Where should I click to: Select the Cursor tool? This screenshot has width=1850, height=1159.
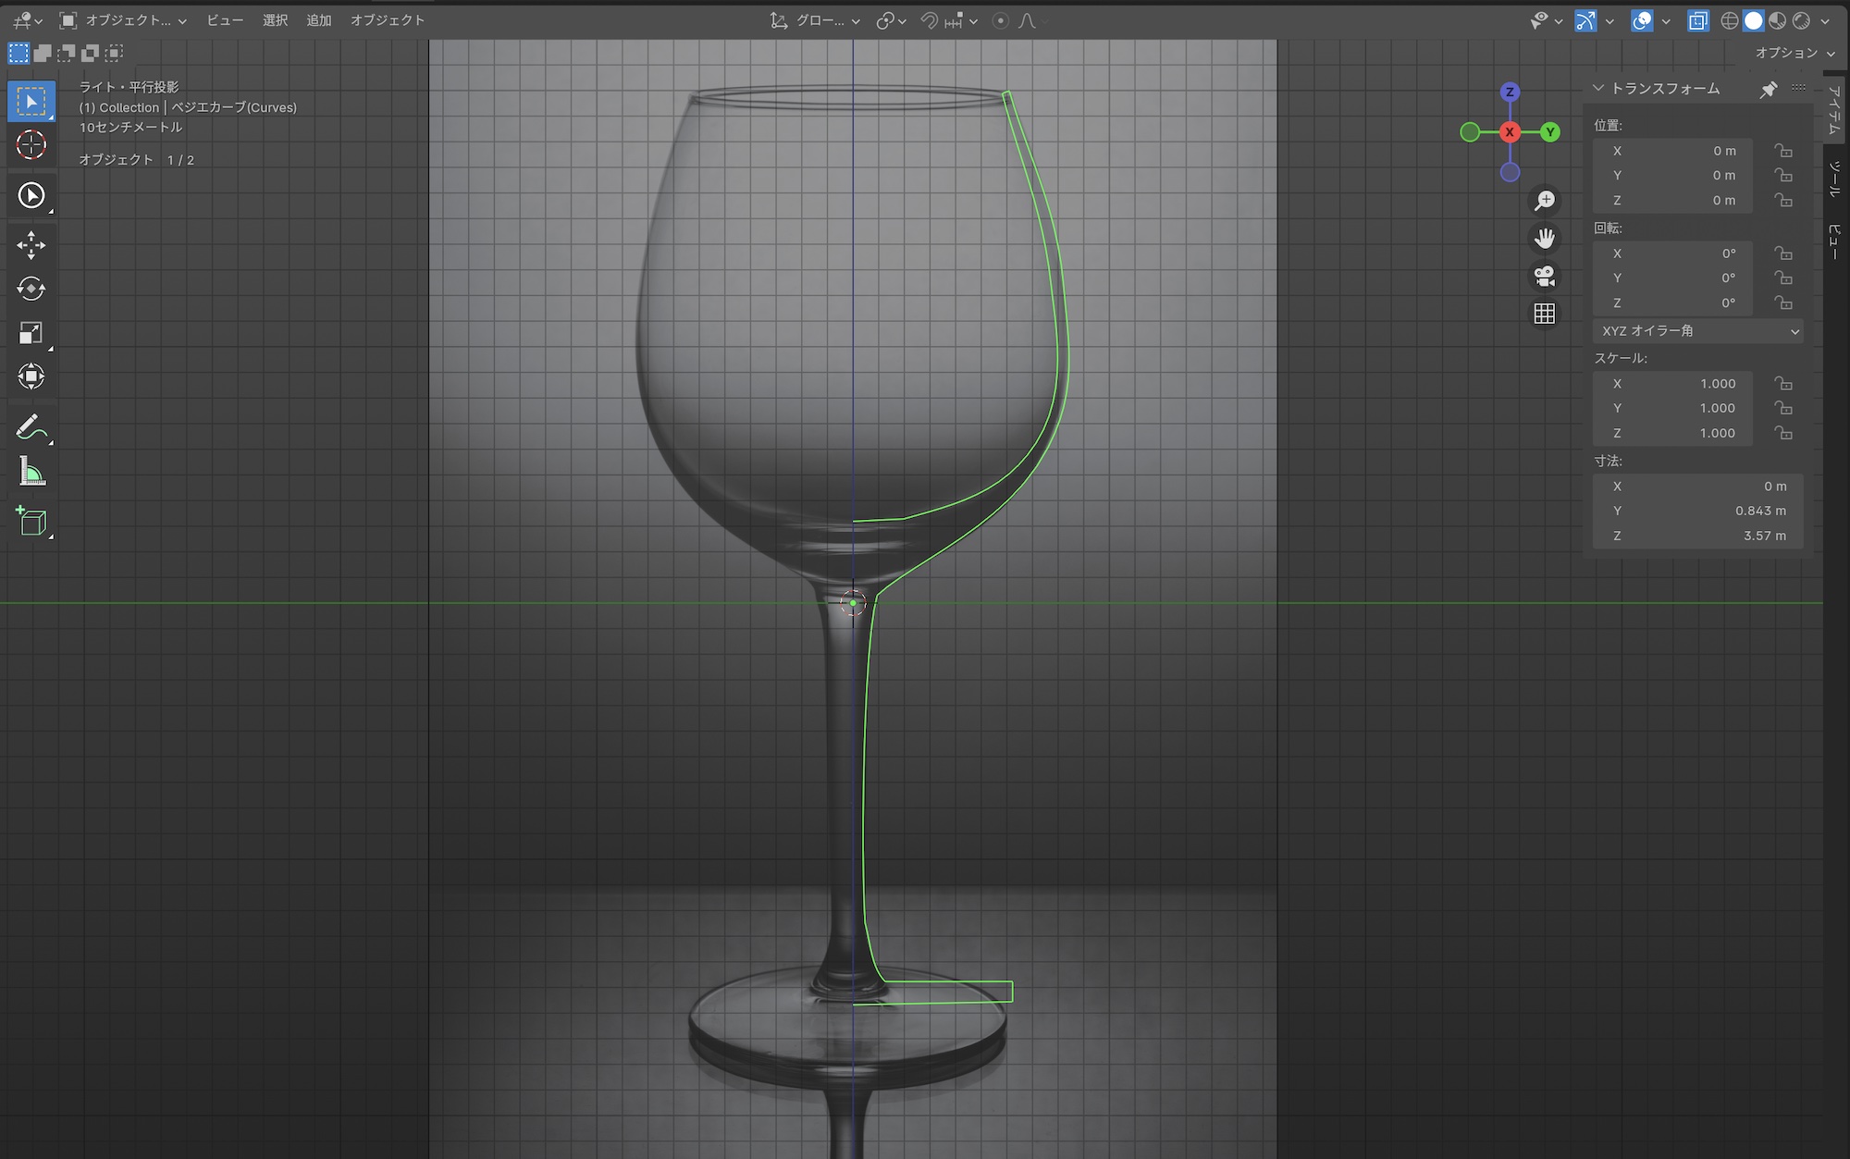point(31,145)
